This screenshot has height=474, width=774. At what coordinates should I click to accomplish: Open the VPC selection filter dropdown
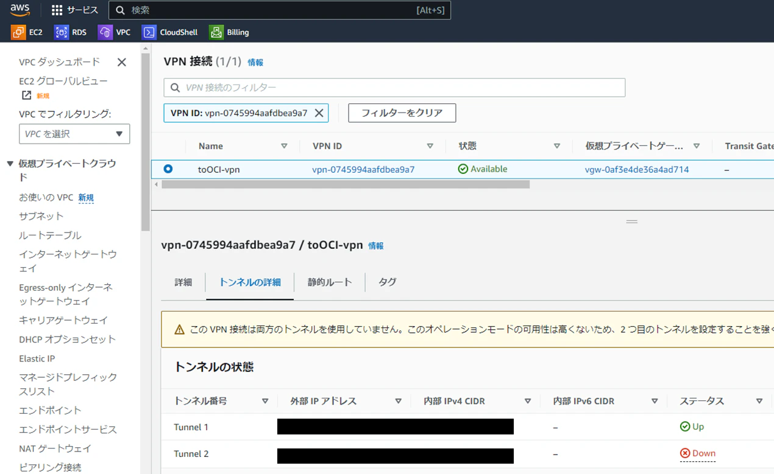click(74, 134)
